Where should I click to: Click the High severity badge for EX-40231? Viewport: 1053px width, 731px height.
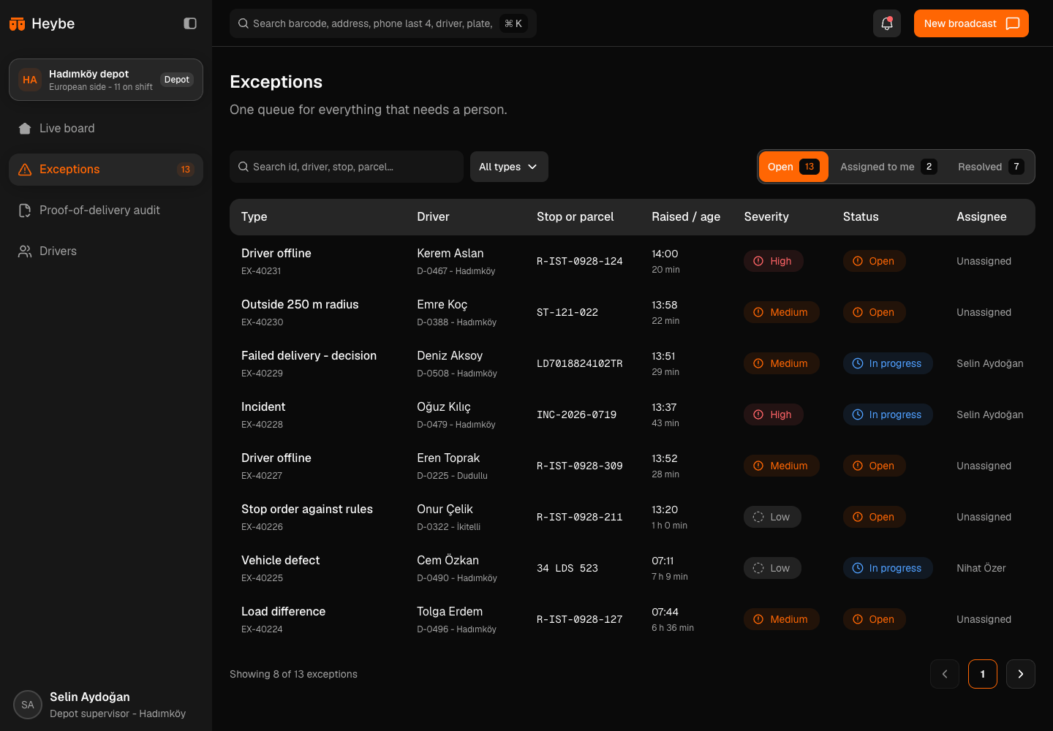[x=774, y=261]
